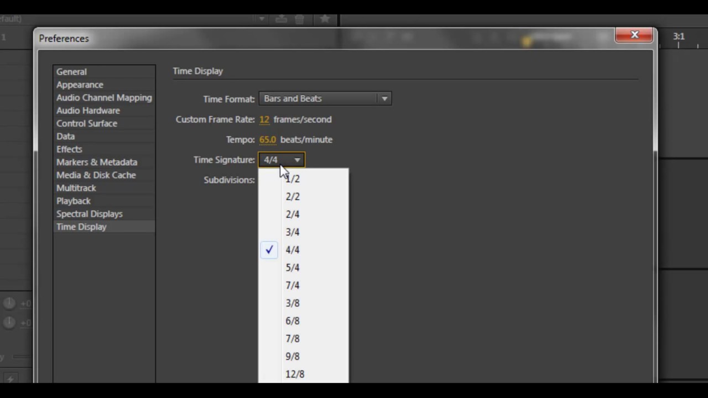This screenshot has height=398, width=708.
Task: Open Audio Hardware preferences
Action: click(104, 111)
